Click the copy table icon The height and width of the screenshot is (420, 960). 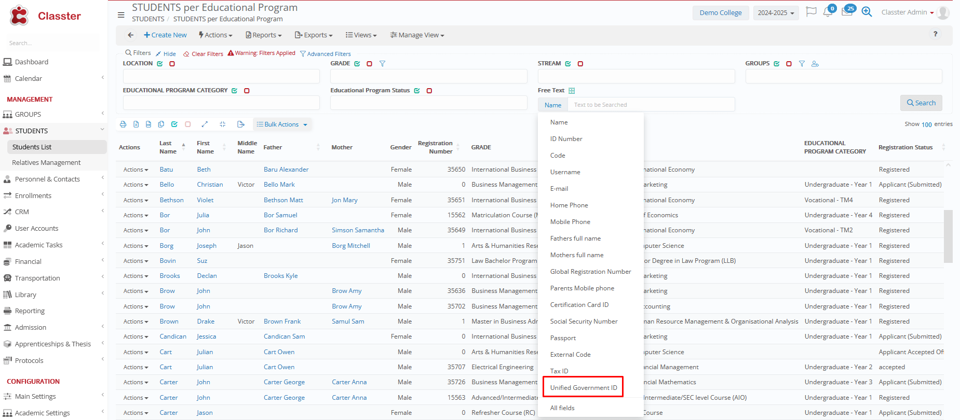tap(161, 124)
